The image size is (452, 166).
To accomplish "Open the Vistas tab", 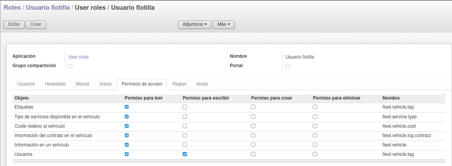I will (x=106, y=84).
